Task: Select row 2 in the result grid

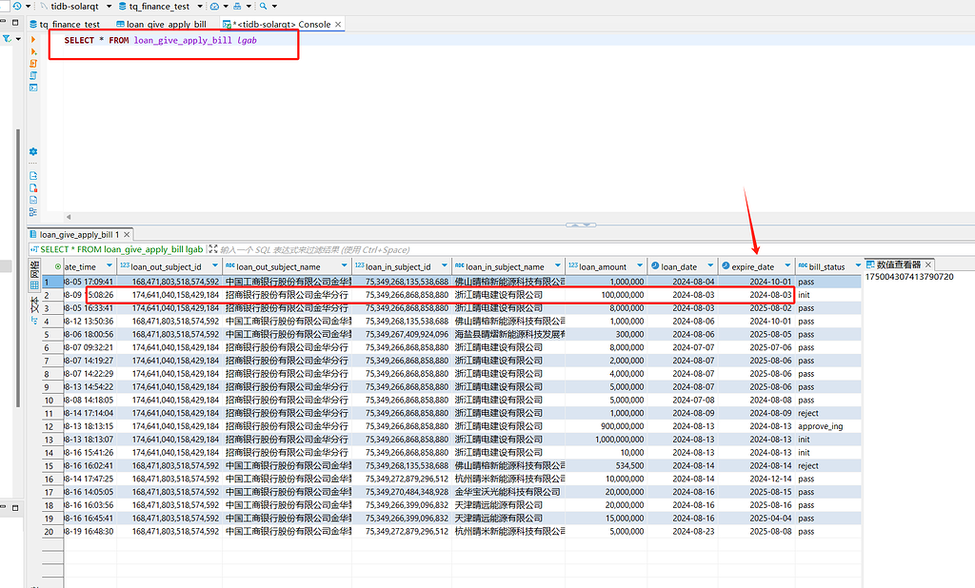Action: click(x=45, y=293)
